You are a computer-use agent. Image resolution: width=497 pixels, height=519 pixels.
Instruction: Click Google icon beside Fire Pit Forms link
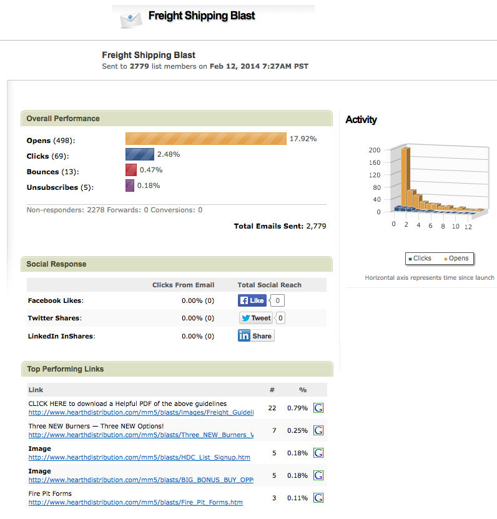click(x=318, y=498)
